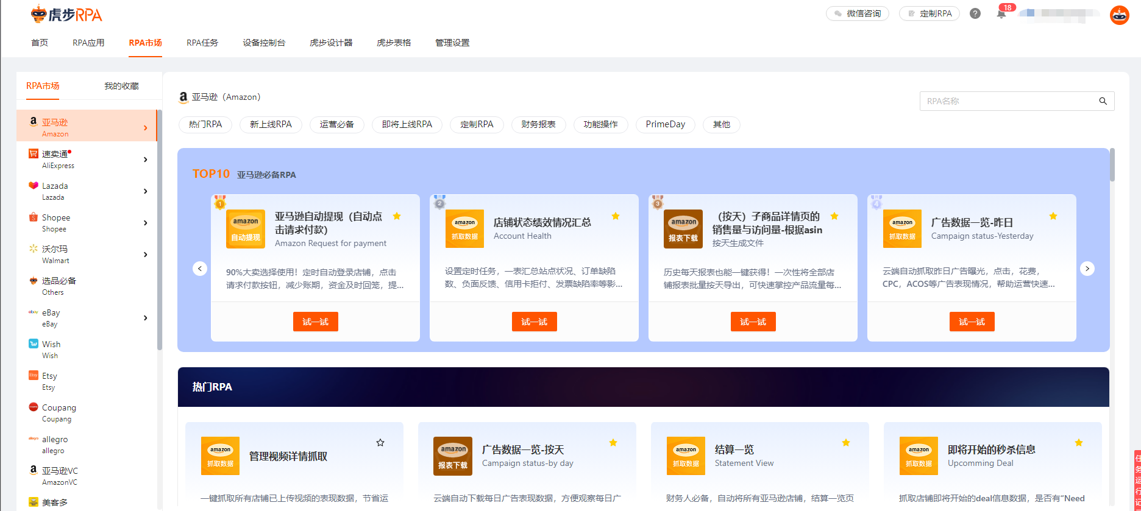
Task: Go to 首页 in top navigation
Action: (40, 43)
